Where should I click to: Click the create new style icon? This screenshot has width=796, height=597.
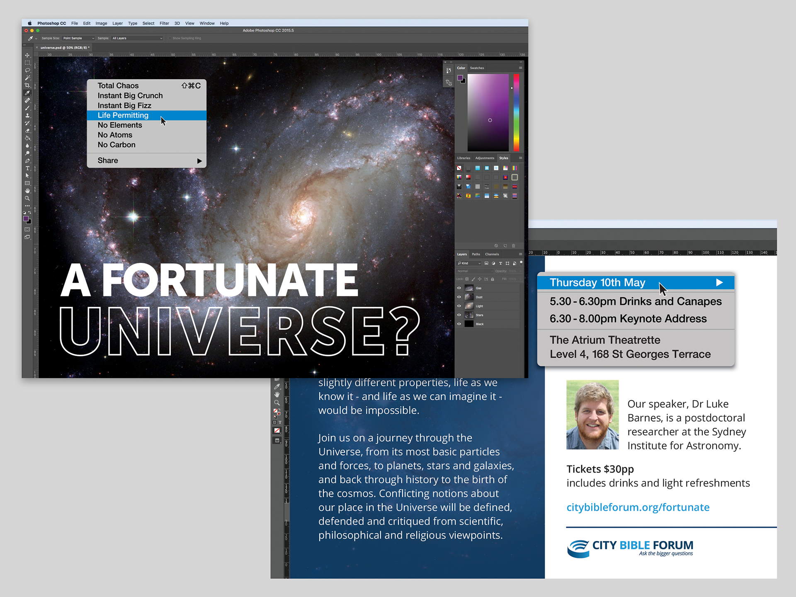pyautogui.click(x=505, y=246)
